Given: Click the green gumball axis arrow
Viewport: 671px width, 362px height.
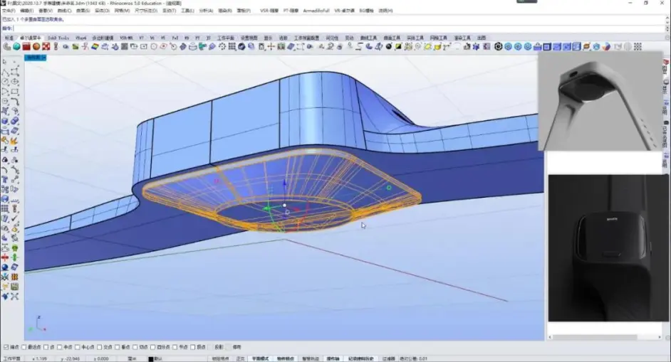Looking at the screenshot, I should click(x=267, y=208).
